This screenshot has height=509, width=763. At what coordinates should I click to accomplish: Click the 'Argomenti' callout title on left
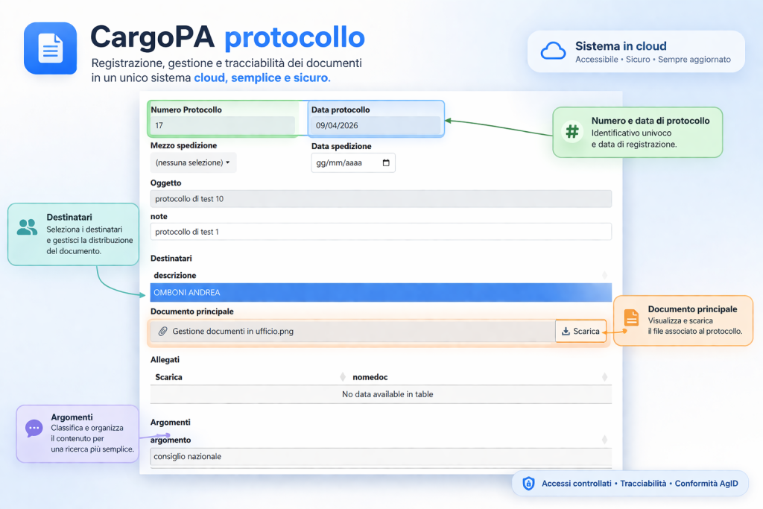tap(72, 417)
